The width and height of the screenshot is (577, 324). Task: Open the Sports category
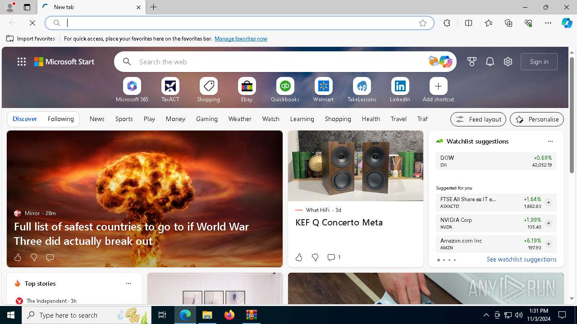(124, 119)
